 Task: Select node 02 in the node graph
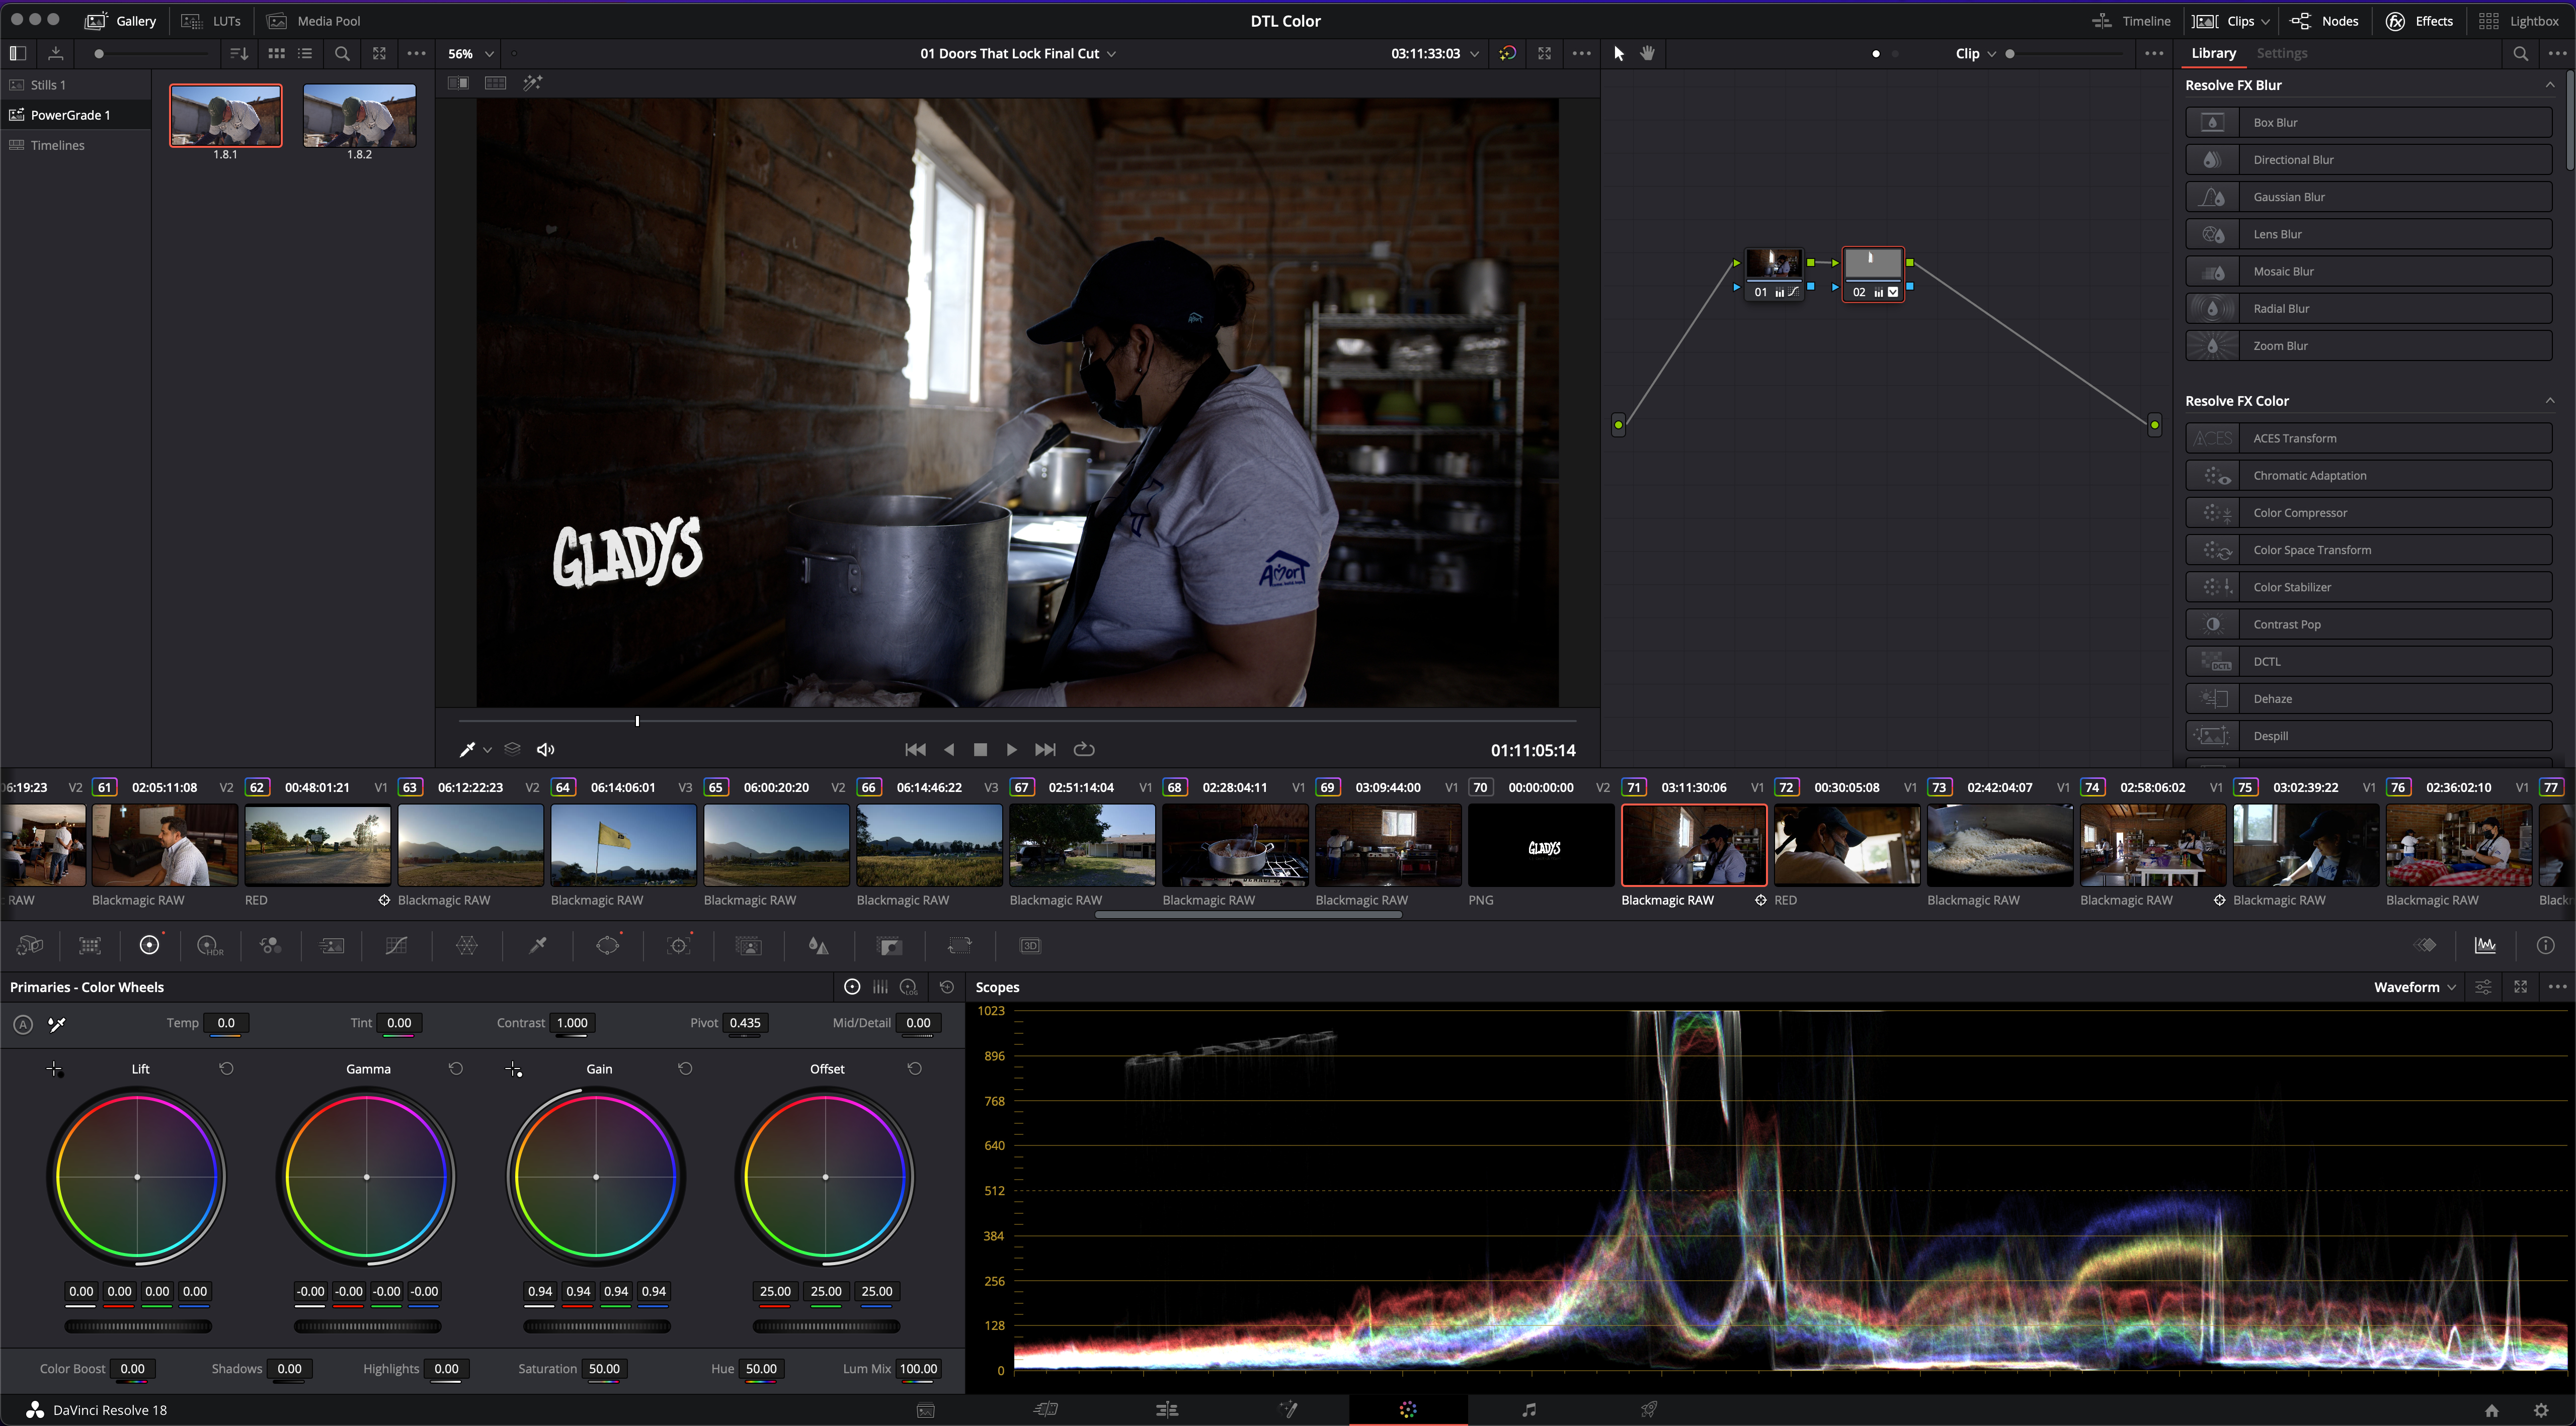click(x=1873, y=274)
